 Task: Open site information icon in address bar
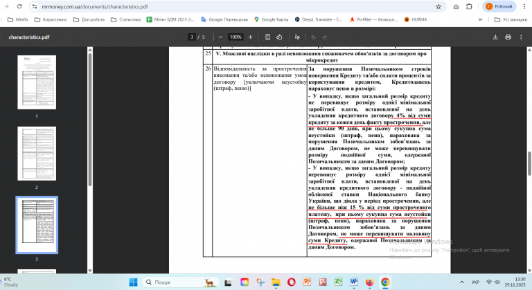34,6
